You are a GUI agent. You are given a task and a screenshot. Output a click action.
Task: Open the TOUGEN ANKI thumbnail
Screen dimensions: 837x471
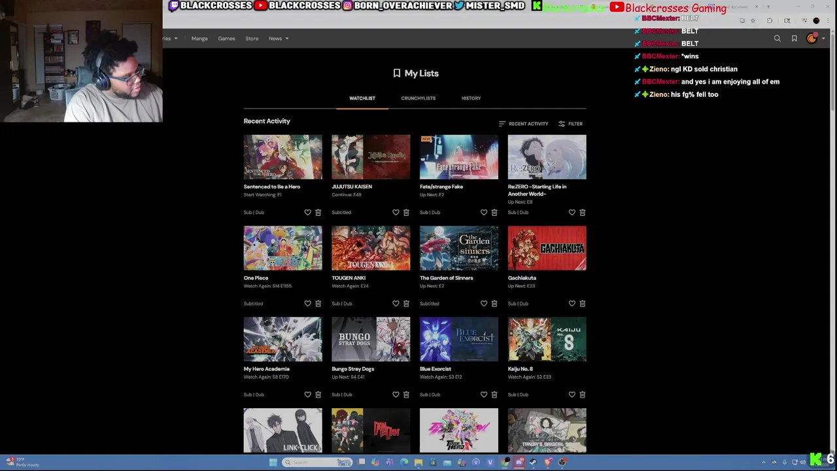click(371, 248)
